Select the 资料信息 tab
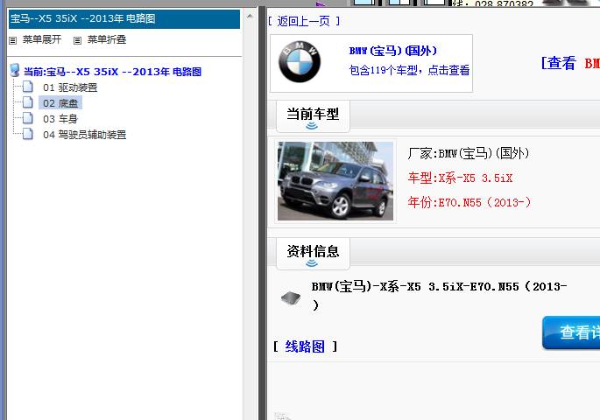Viewport: 600px width, 420px height. tap(313, 254)
